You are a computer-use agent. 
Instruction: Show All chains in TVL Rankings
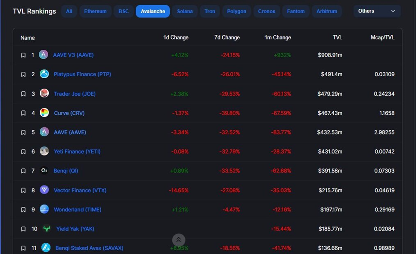tap(69, 11)
